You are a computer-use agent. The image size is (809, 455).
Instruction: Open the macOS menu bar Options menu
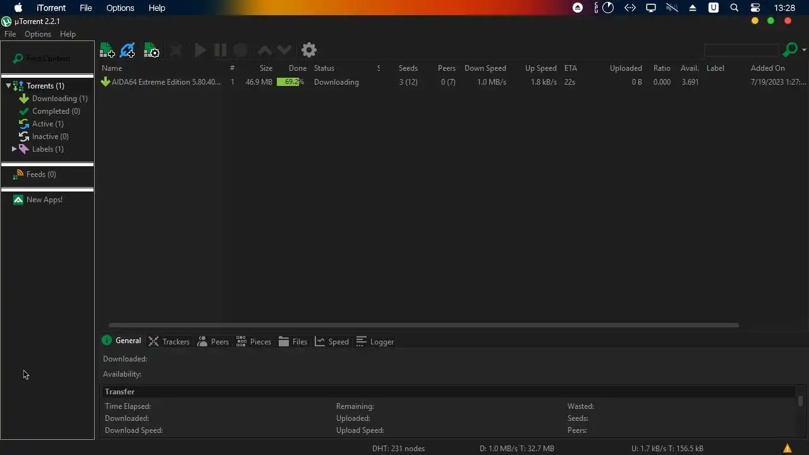(x=120, y=8)
